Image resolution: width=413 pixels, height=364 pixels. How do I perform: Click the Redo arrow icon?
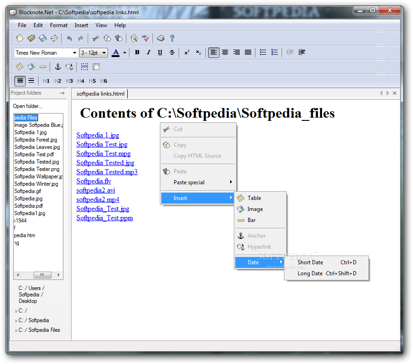coord(80,39)
